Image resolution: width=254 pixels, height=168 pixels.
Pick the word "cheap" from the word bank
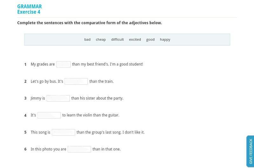pos(101,40)
